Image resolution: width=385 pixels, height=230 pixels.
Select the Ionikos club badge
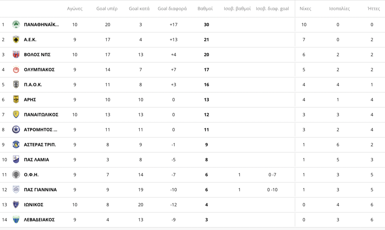16,205
